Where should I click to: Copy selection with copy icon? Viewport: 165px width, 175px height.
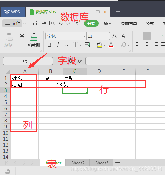(22, 45)
